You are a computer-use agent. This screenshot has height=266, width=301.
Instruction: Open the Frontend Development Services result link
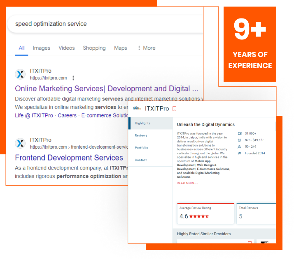[x=69, y=158]
